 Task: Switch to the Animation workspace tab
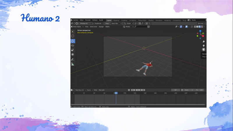pyautogui.click(x=159, y=20)
